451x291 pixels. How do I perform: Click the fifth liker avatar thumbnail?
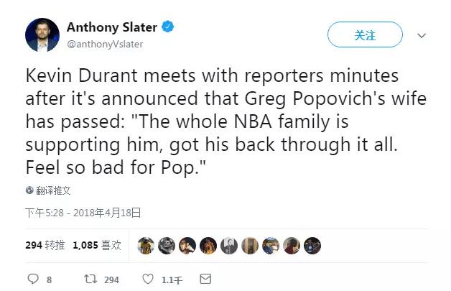click(x=229, y=246)
